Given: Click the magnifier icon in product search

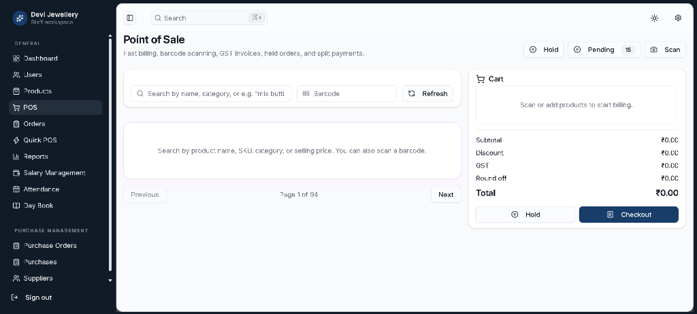Looking at the screenshot, I should coord(140,93).
